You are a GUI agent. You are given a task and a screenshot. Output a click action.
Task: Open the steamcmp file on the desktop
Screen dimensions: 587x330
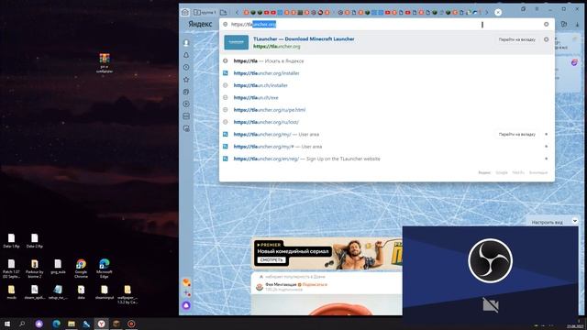tap(104, 292)
